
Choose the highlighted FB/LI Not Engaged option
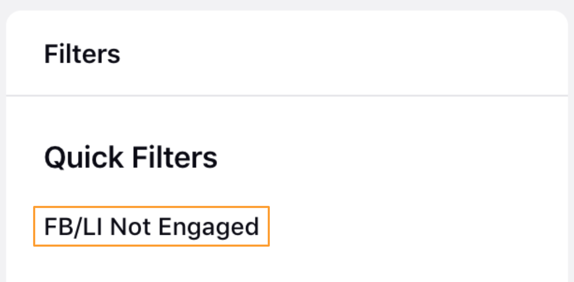click(x=151, y=226)
